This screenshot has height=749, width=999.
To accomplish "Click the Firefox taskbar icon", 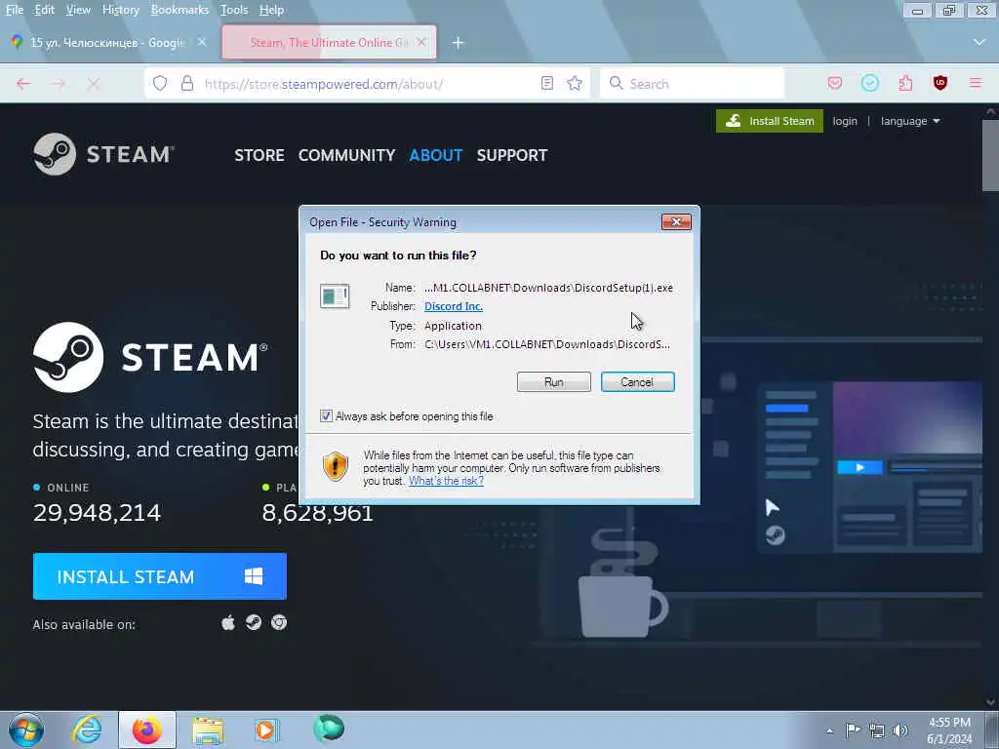I will pyautogui.click(x=146, y=729).
